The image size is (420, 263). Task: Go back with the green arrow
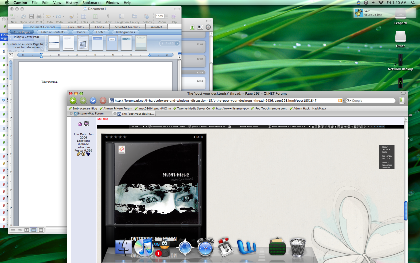[x=73, y=101]
